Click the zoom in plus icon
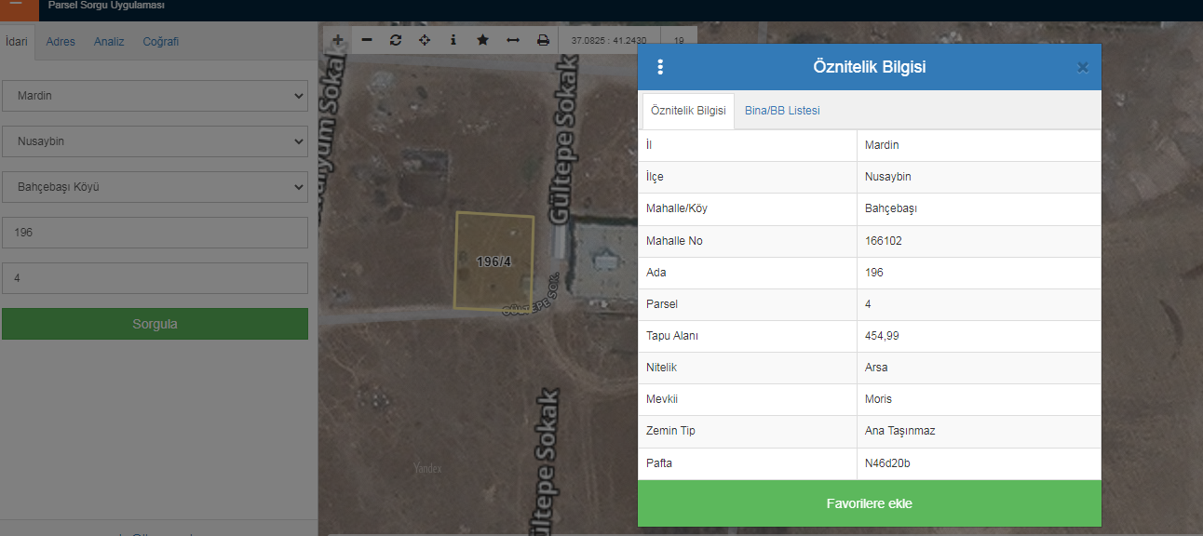 click(x=338, y=40)
